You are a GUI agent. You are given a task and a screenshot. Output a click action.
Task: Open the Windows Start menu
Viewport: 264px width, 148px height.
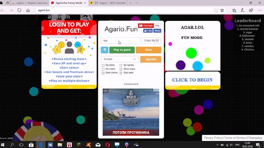pyautogui.click(x=2, y=145)
